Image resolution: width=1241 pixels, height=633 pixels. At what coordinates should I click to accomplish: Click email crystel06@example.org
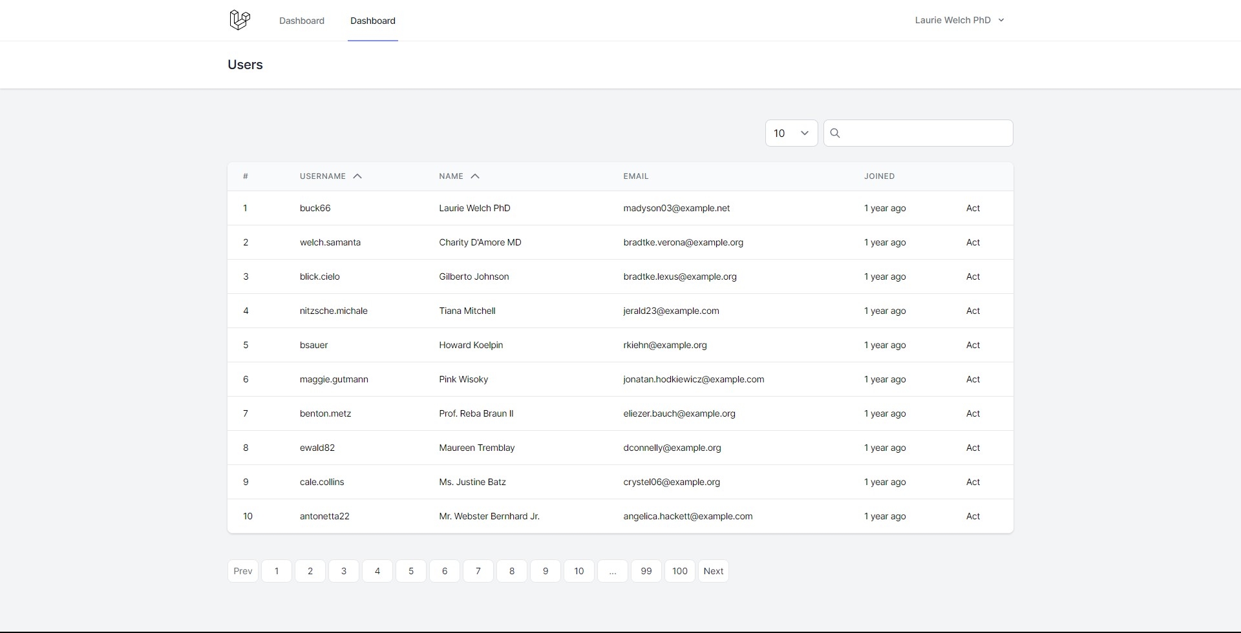(672, 482)
